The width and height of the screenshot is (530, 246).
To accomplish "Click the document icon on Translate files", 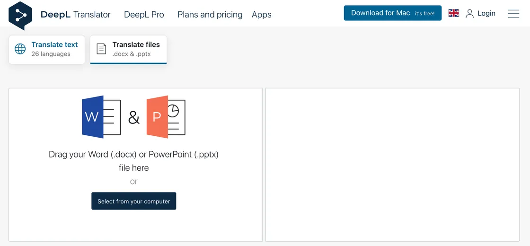I will [101, 49].
